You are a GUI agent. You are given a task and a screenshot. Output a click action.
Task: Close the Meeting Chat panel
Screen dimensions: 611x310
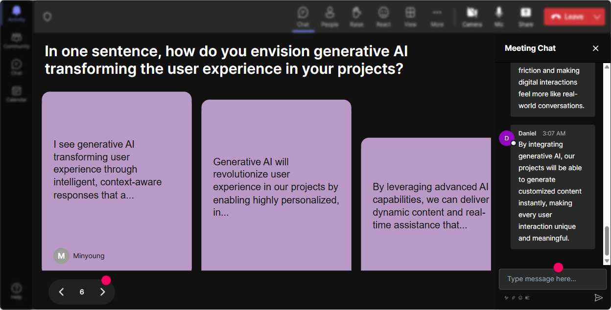tap(595, 48)
